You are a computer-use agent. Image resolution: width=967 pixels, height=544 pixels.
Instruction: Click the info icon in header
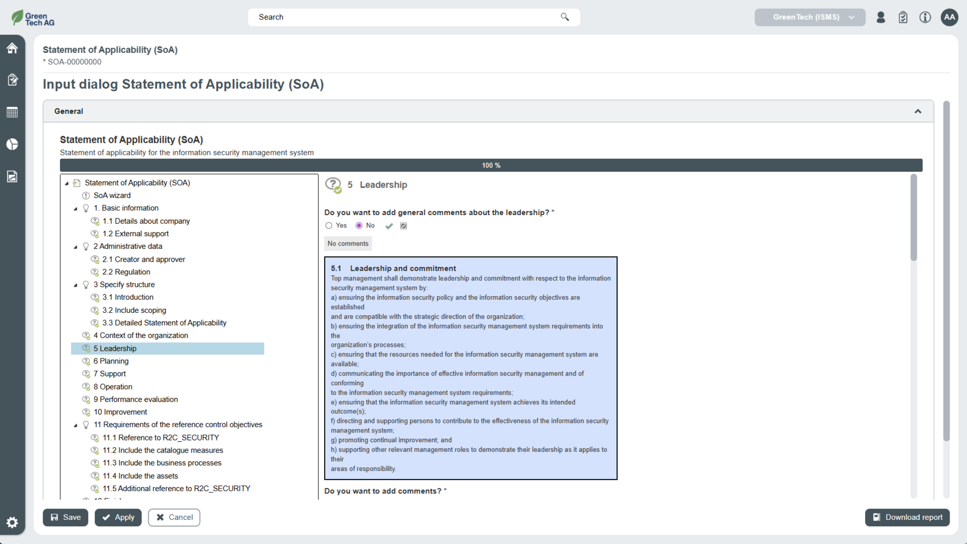point(925,17)
